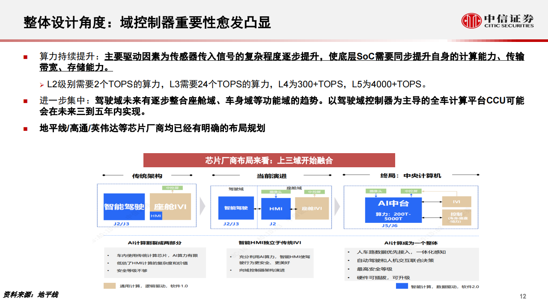Click the 座舱域 label in 当前演进 panel

[294, 188]
